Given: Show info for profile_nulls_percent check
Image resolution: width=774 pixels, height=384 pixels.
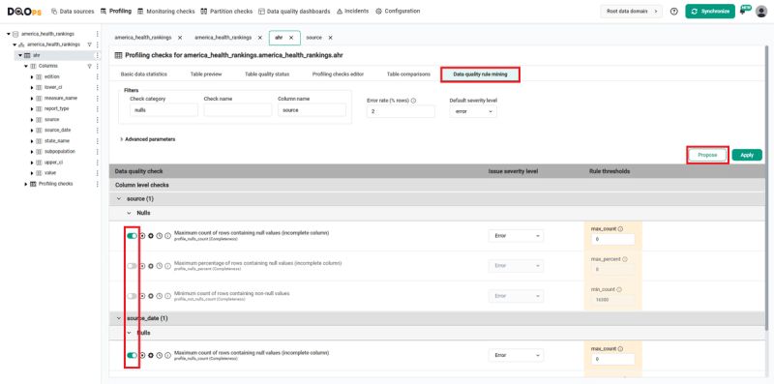Looking at the screenshot, I should 167,266.
